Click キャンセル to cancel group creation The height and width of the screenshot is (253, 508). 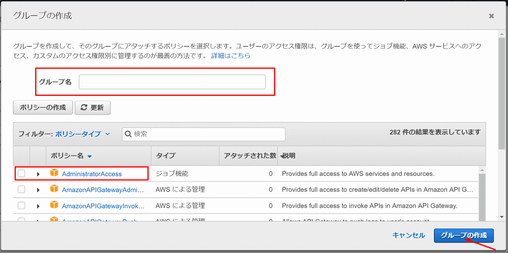[x=408, y=235]
